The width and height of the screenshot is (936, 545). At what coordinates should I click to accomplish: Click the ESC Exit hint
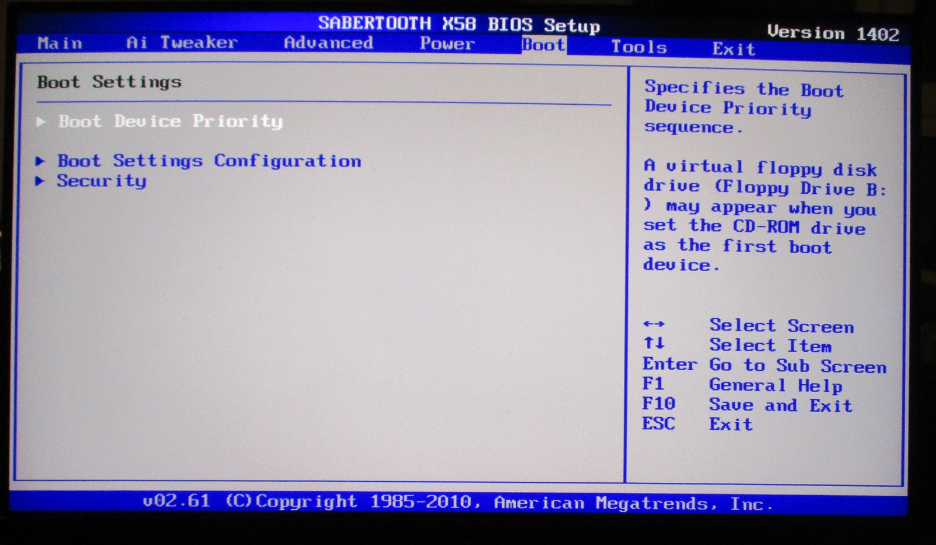click(x=697, y=424)
